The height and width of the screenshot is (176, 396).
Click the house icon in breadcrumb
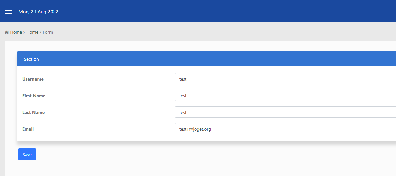coord(7,32)
